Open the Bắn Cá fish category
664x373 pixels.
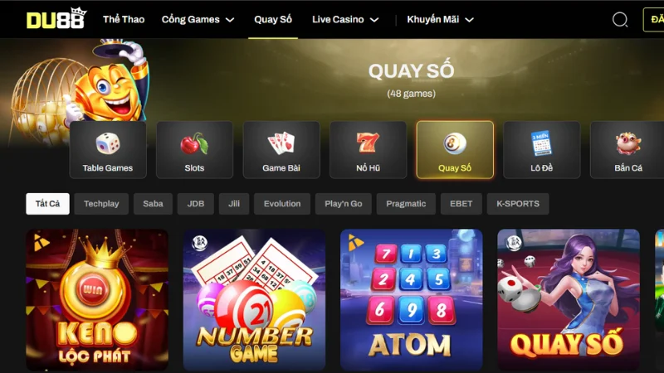(627, 150)
